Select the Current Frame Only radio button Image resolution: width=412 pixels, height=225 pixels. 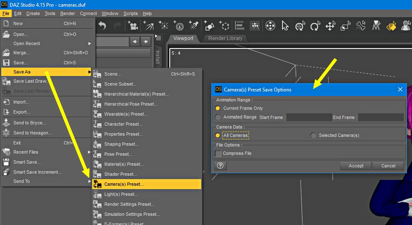coord(218,108)
